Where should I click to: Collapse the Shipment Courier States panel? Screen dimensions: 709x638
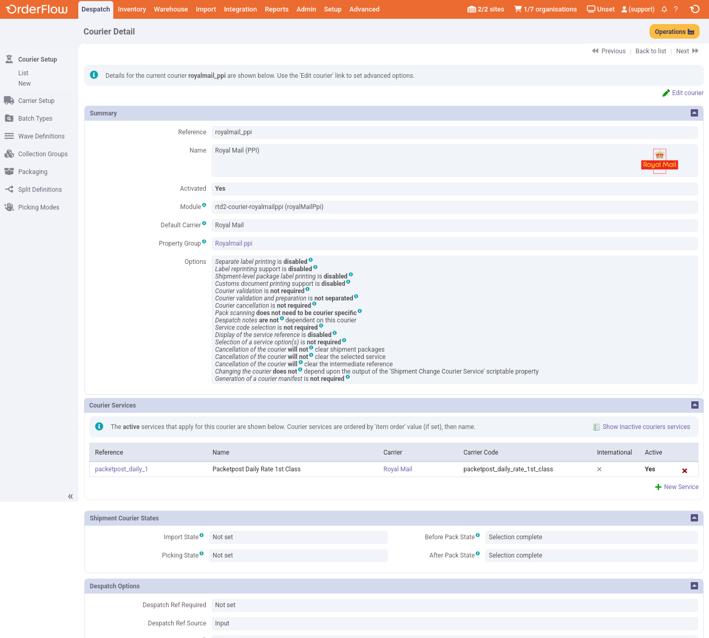click(x=694, y=518)
